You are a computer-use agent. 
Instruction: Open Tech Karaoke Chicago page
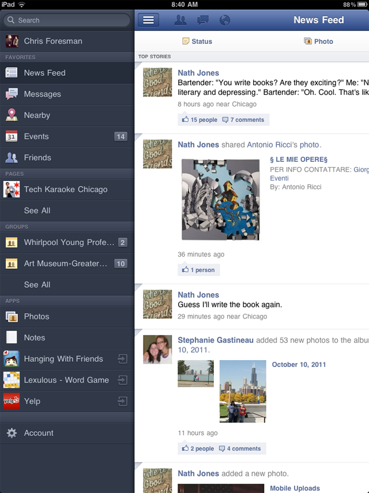67,189
